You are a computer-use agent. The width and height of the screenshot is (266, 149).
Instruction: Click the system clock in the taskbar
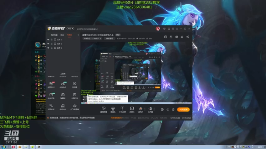[260, 147]
